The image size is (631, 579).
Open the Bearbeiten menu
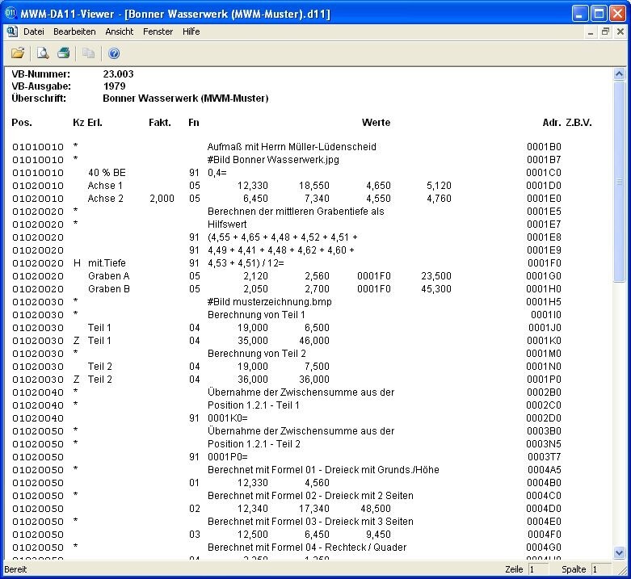74,31
